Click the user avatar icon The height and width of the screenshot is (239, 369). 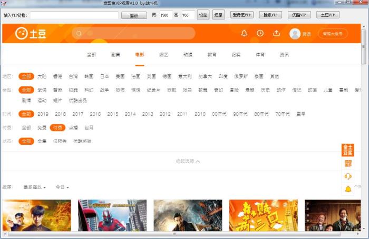pos(295,34)
